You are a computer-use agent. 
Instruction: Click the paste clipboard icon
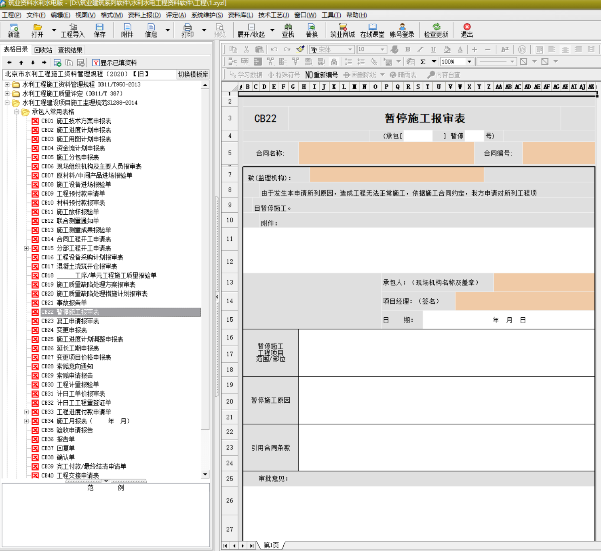tap(259, 49)
